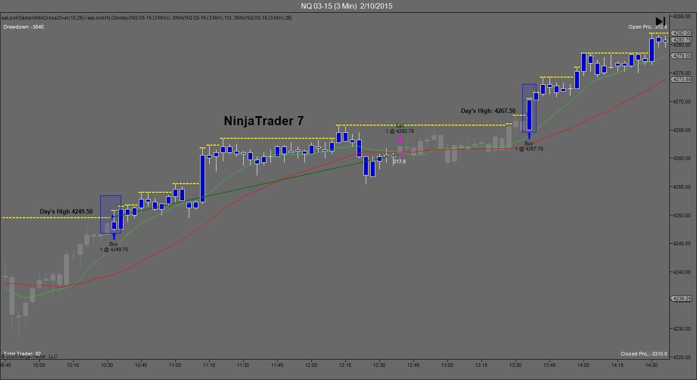This screenshot has height=380, width=697.
Task: Click the Drawdown: -3540 readout
Action: click(x=24, y=27)
